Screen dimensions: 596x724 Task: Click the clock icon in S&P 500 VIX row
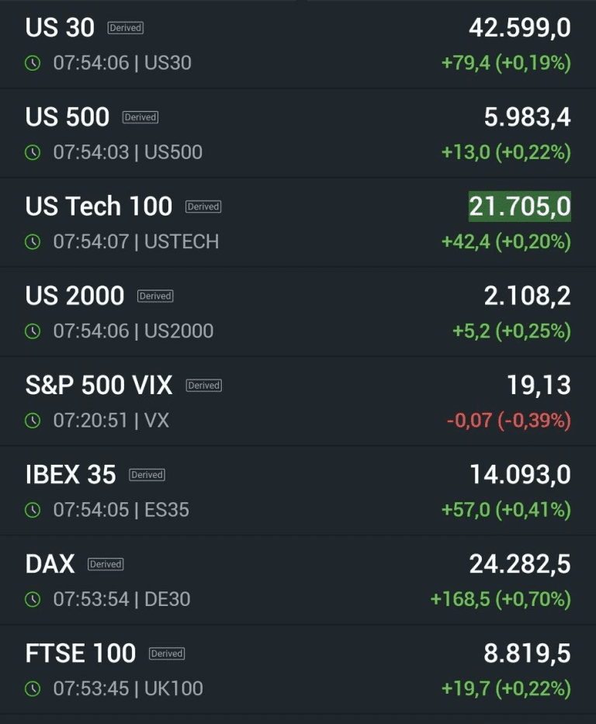tap(33, 421)
